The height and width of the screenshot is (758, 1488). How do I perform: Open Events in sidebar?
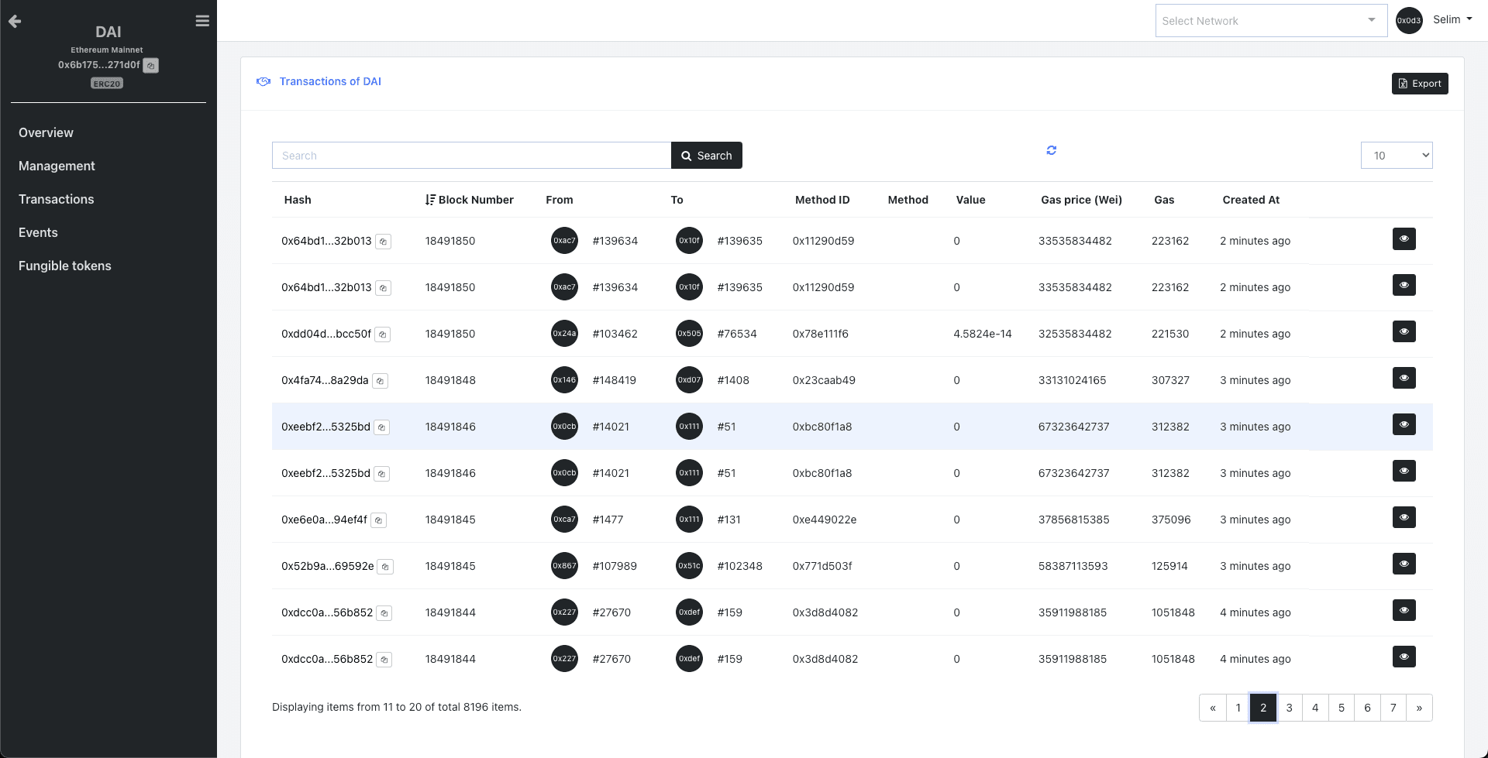[38, 232]
